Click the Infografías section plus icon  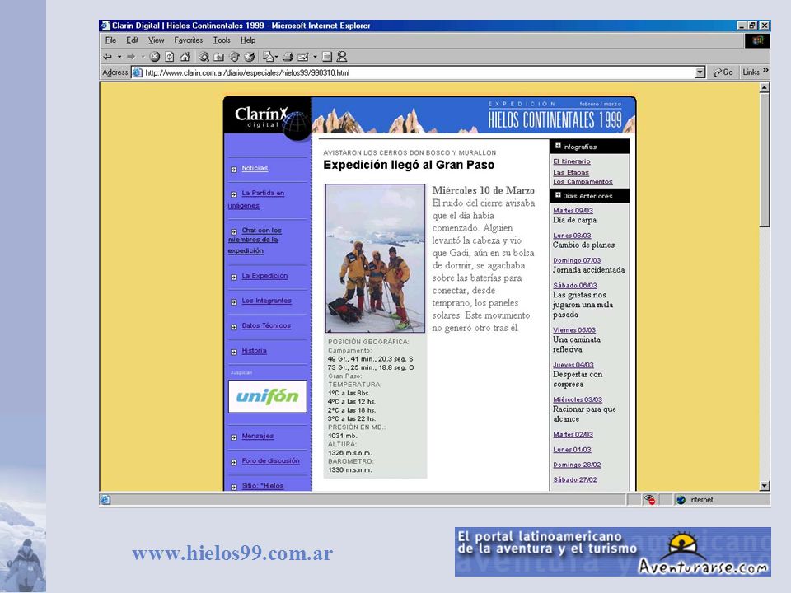(x=558, y=146)
